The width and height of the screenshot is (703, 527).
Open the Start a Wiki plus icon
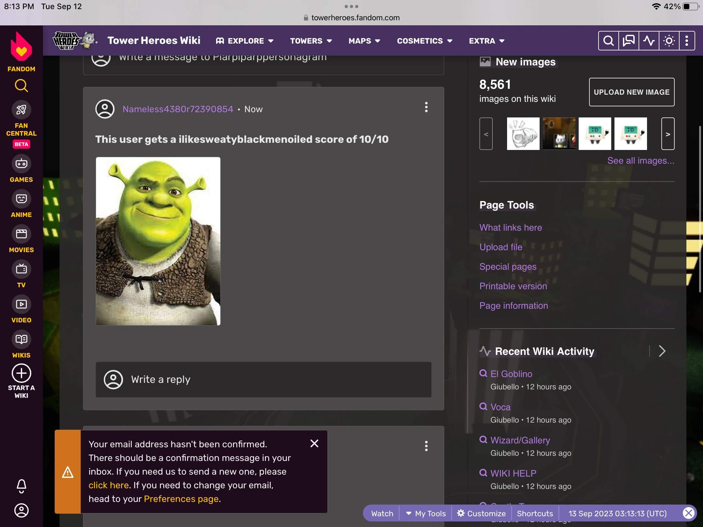click(21, 373)
